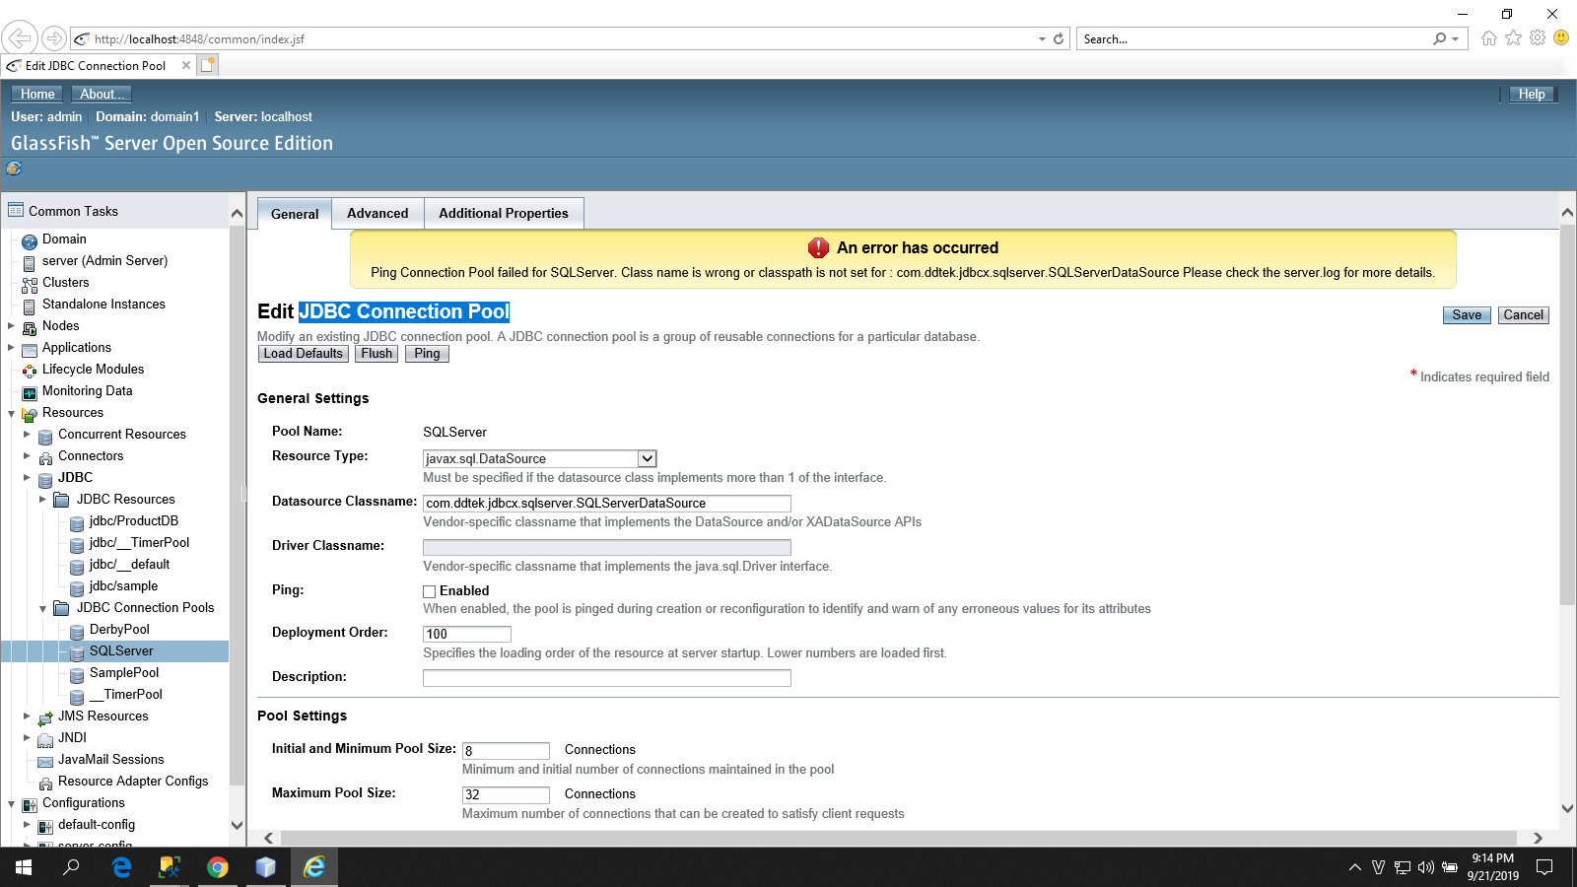Enable the Ping checkbox
Viewport: 1577px width, 887px height.
click(430, 591)
